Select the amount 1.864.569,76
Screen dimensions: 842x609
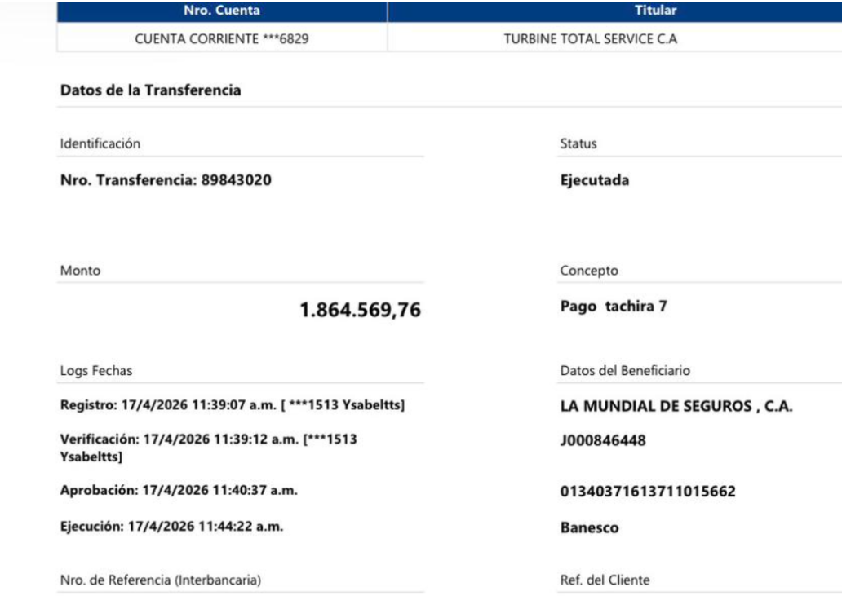pyautogui.click(x=360, y=310)
